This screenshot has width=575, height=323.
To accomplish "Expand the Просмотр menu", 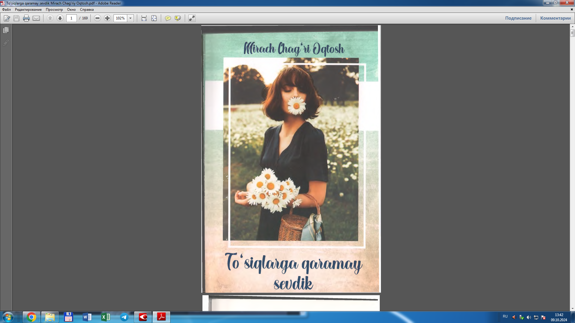I will [54, 10].
